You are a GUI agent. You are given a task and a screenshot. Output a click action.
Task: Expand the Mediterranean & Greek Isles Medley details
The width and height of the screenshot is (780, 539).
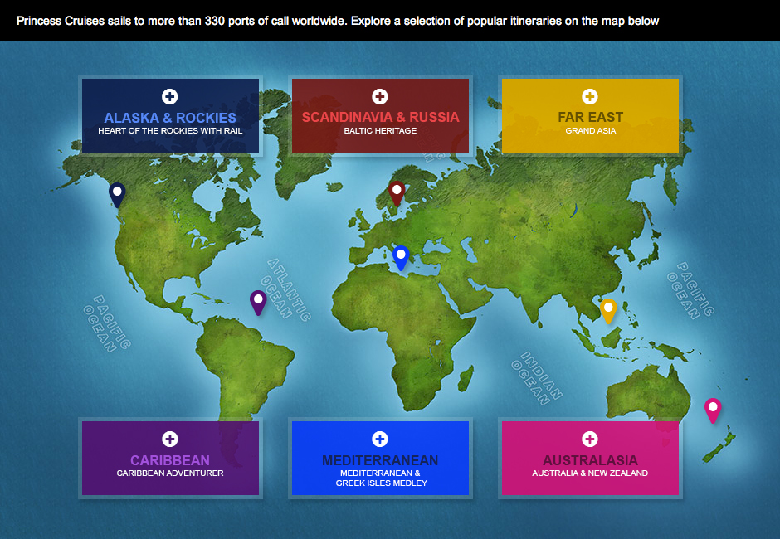click(380, 458)
